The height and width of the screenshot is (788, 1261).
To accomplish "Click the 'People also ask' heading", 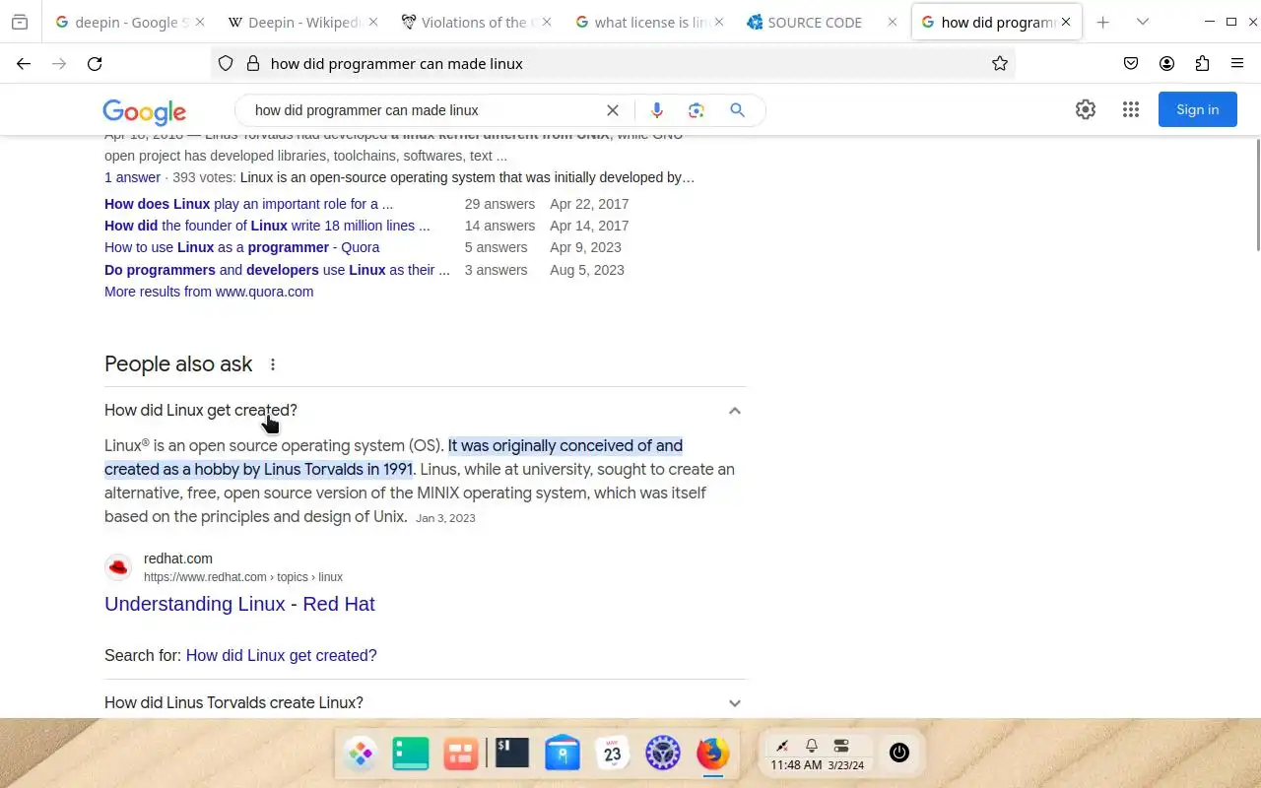I will click(178, 364).
